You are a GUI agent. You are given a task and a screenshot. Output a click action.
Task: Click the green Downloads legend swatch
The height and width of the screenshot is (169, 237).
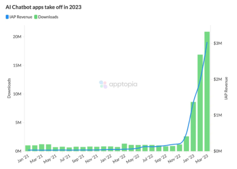coord(36,17)
